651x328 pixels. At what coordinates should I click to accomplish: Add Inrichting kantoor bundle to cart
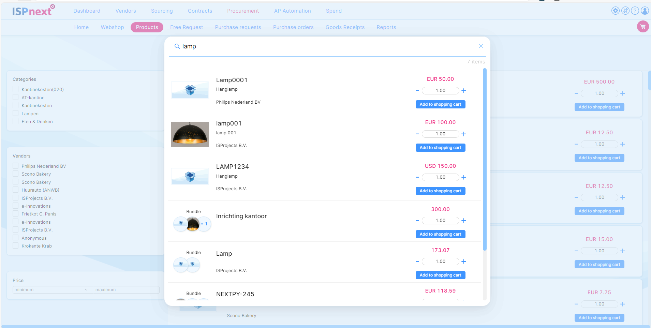click(440, 234)
